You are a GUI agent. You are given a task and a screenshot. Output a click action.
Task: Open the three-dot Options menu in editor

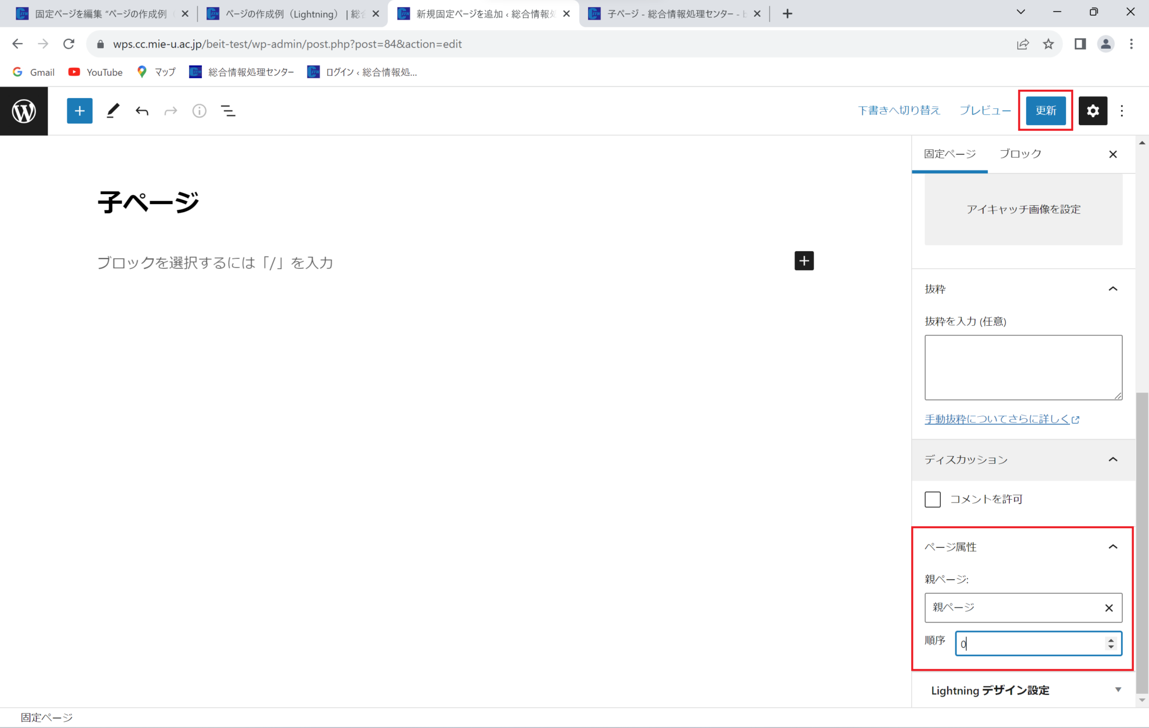1122,111
